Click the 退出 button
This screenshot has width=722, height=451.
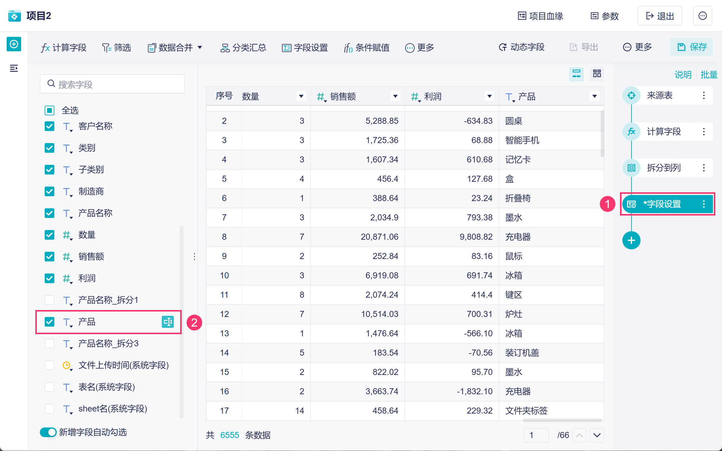[x=660, y=16]
